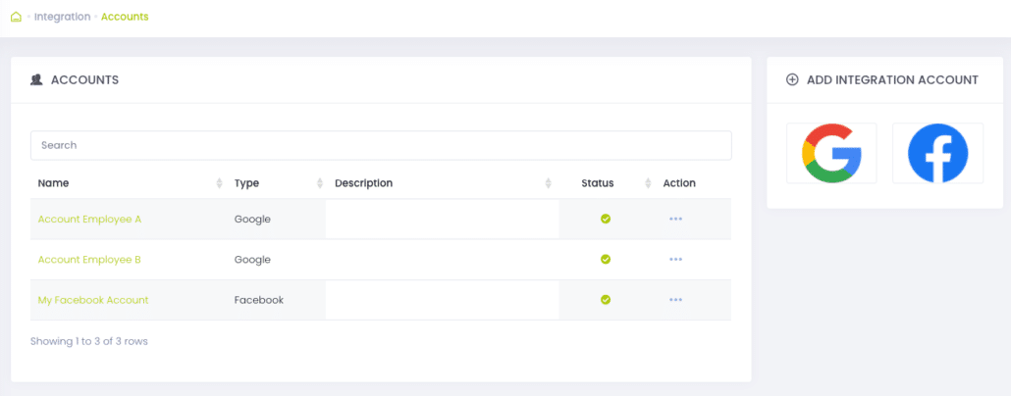
Task: Click status check for My Facebook Account
Action: [606, 300]
